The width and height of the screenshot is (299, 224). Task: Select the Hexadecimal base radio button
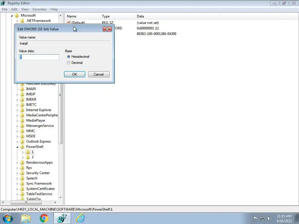point(68,57)
